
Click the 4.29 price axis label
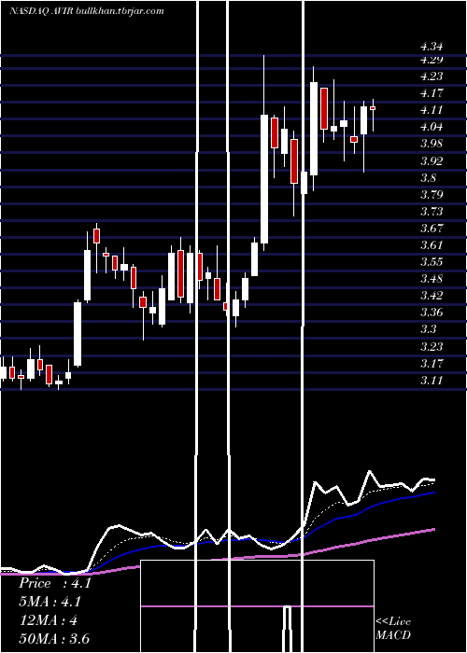point(432,59)
